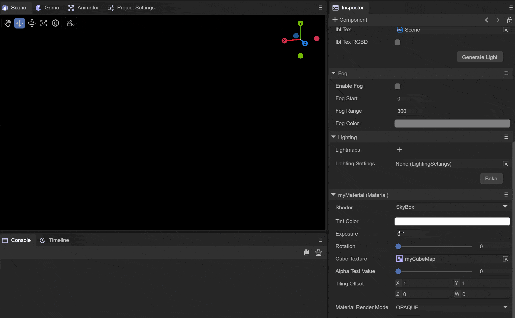Click the camera settings icon in scene toolbar
This screenshot has width=515, height=318.
(71, 23)
